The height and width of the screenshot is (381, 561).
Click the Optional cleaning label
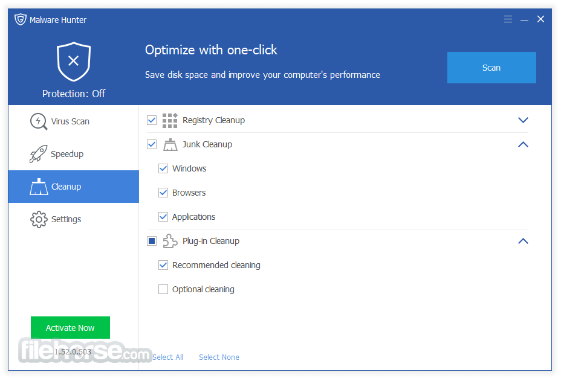click(x=203, y=289)
